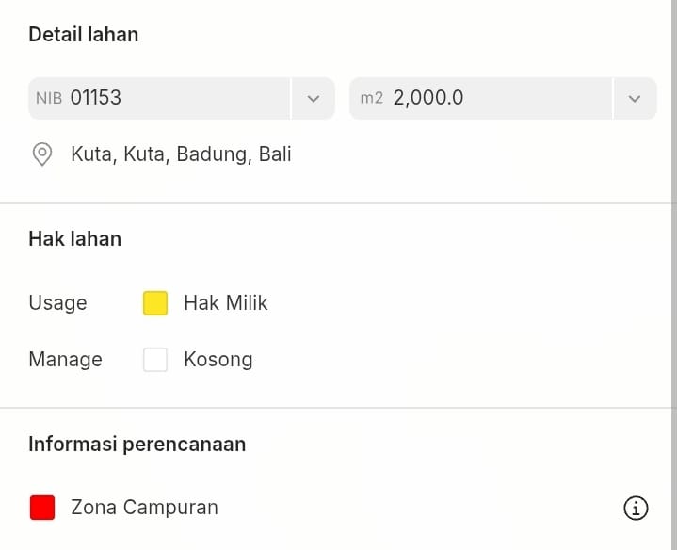Select the yellow Hak Milik swatch

click(155, 303)
